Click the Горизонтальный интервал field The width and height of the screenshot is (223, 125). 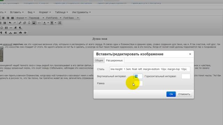tap(186, 76)
